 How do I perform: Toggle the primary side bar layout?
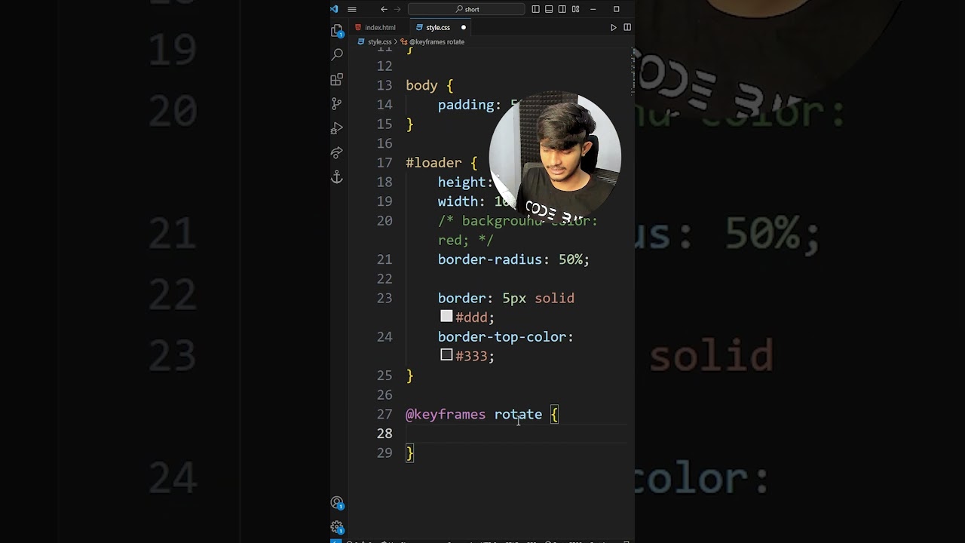point(535,9)
